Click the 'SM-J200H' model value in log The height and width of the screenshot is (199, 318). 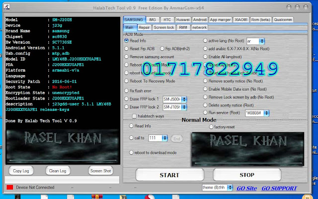(62, 20)
